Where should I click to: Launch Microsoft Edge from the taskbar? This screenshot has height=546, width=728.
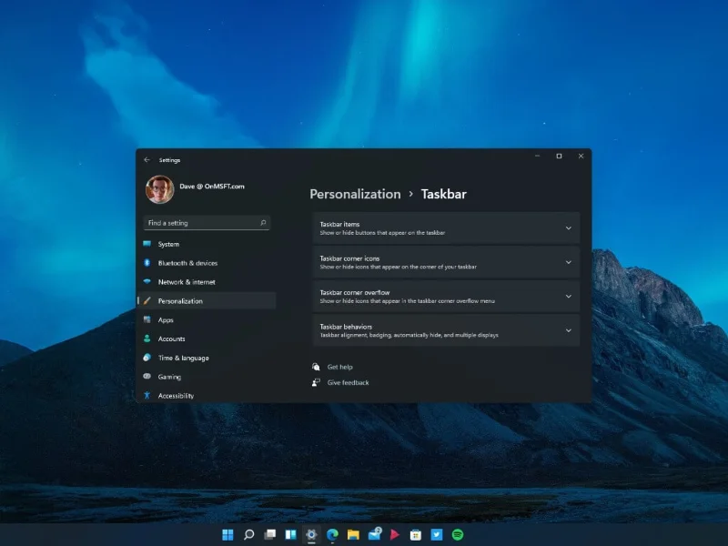(x=332, y=535)
